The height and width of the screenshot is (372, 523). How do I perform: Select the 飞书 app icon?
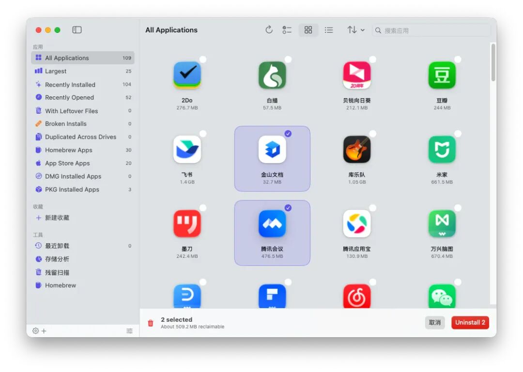(x=187, y=149)
